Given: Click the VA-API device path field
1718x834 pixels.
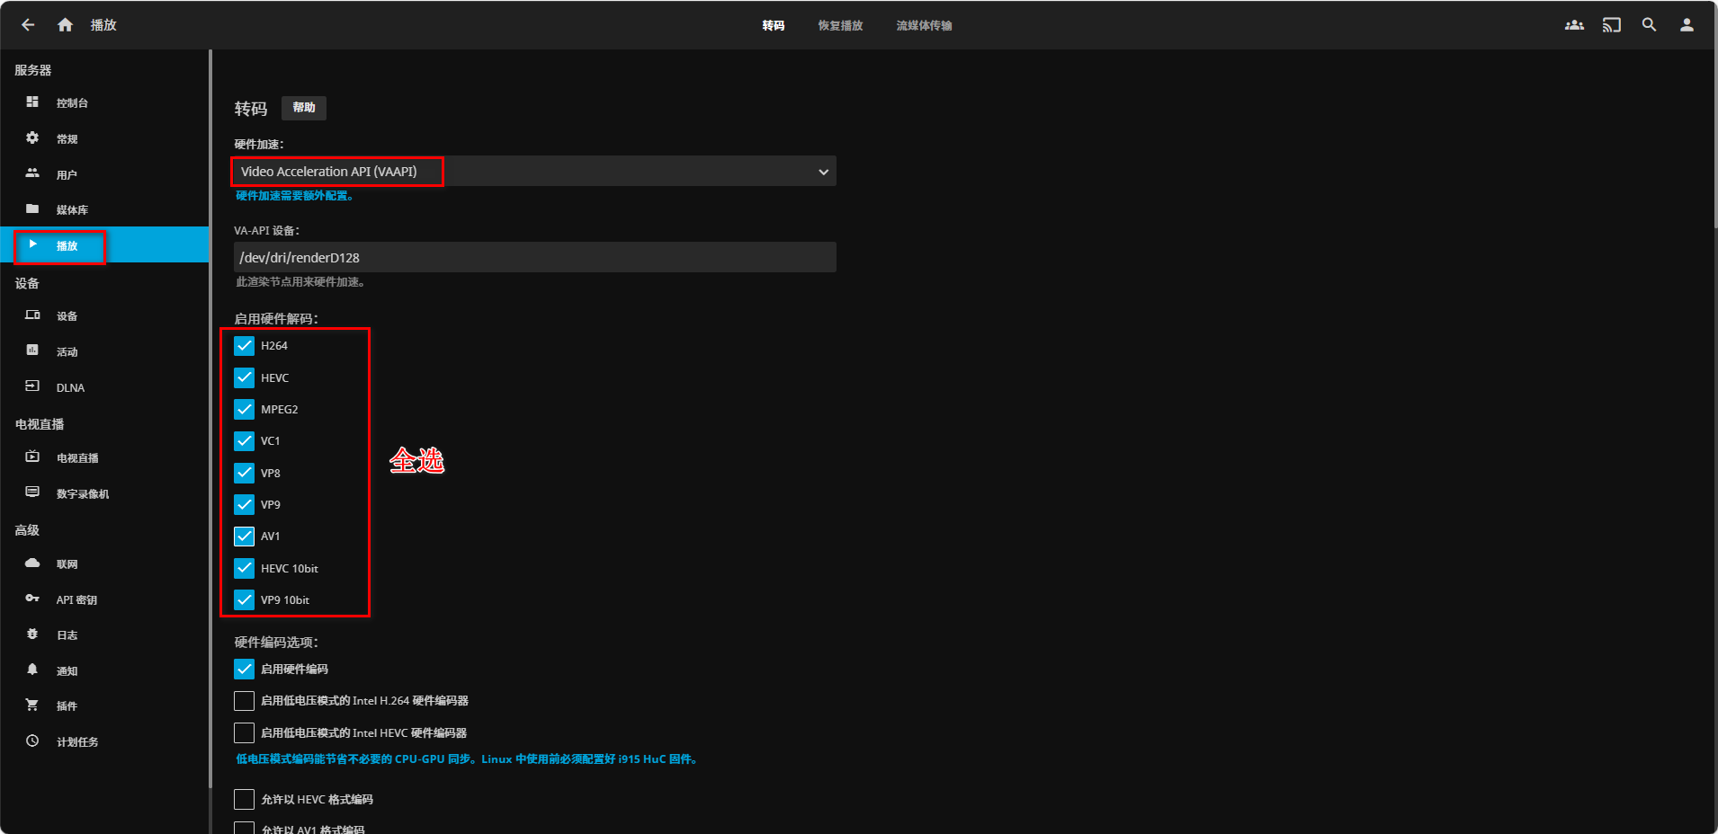Looking at the screenshot, I should click(x=534, y=258).
